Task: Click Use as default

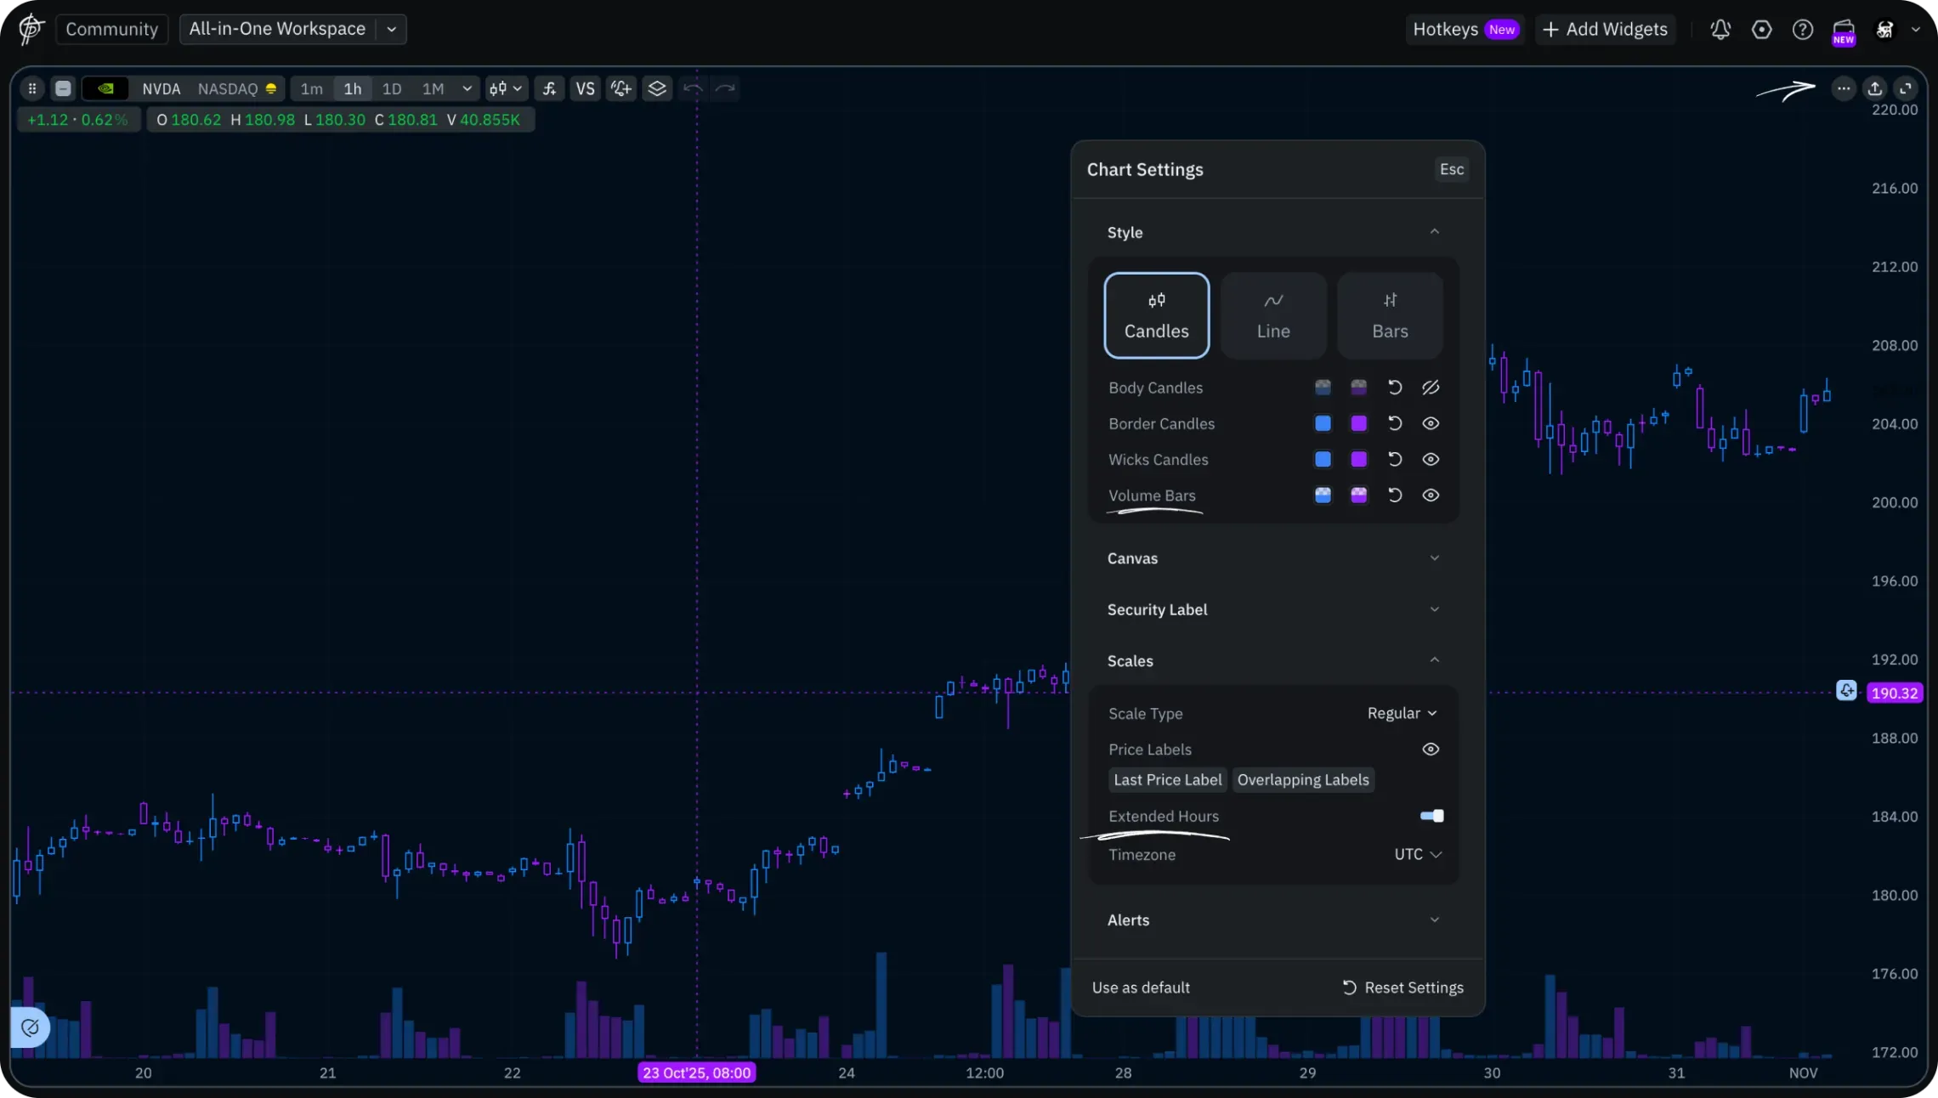Action: coord(1141,988)
